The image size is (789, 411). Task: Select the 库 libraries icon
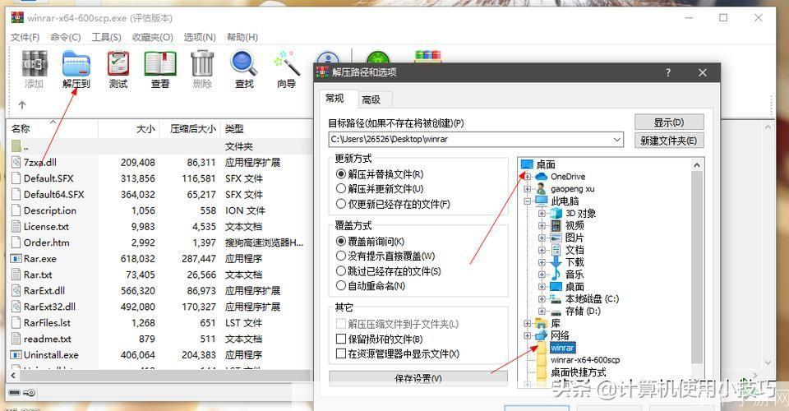[542, 323]
